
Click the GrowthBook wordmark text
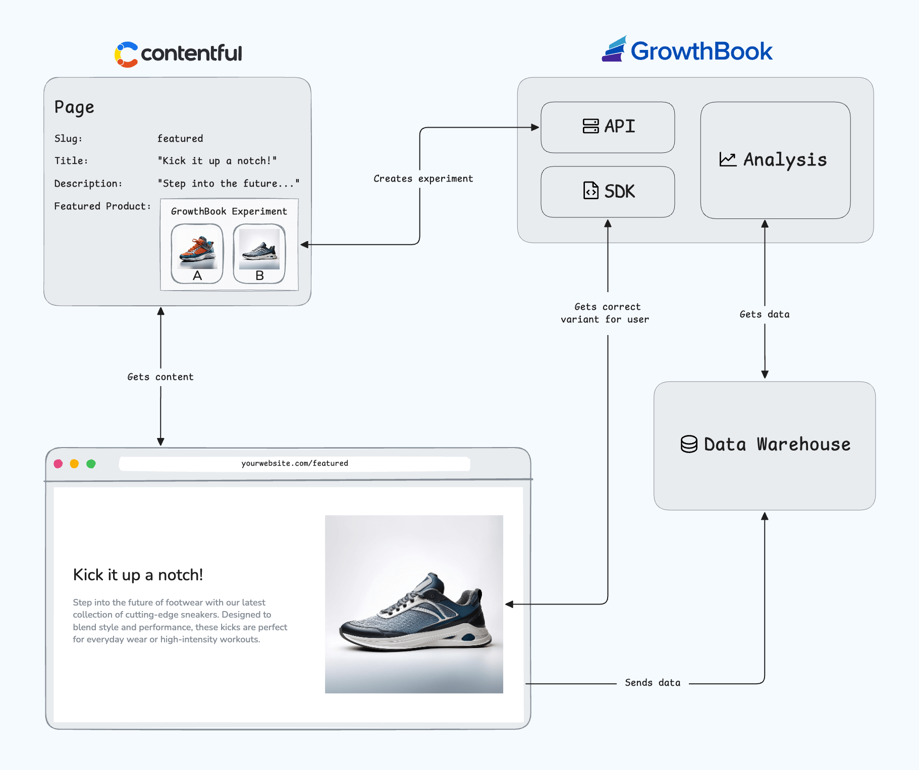coord(701,51)
